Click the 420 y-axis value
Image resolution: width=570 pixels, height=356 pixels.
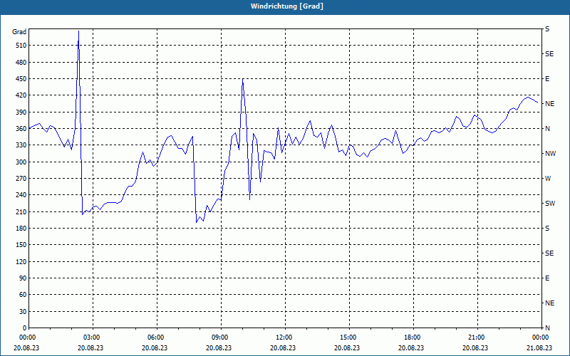pyautogui.click(x=21, y=95)
